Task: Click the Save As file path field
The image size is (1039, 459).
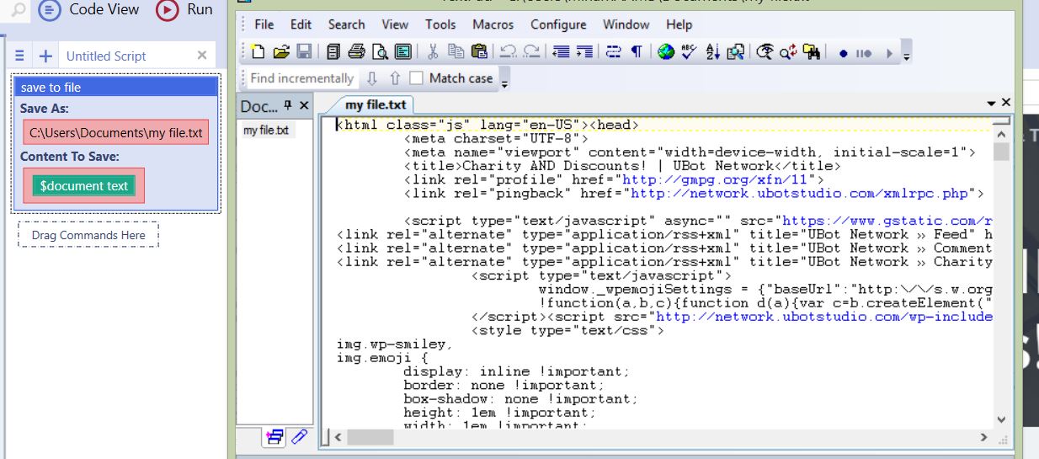Action: [115, 132]
